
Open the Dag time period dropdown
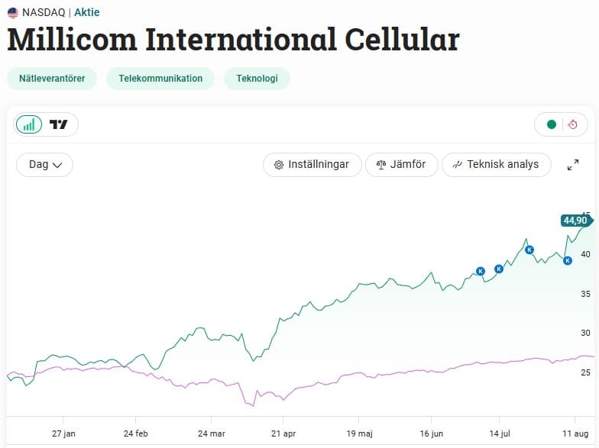click(x=44, y=165)
